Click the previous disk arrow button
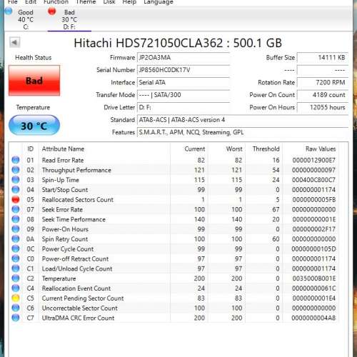 [14, 43]
